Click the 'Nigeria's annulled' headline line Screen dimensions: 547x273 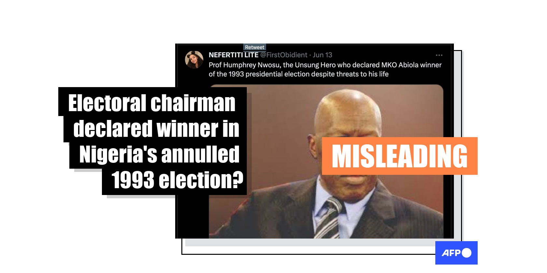[160, 154]
